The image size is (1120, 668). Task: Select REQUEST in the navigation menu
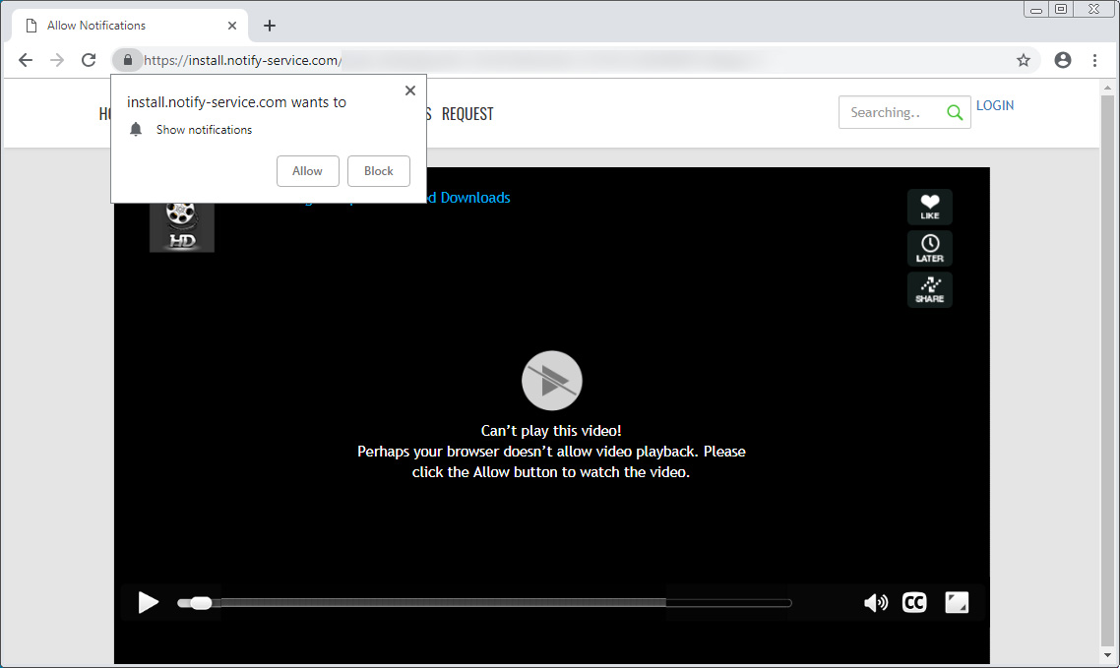coord(466,113)
